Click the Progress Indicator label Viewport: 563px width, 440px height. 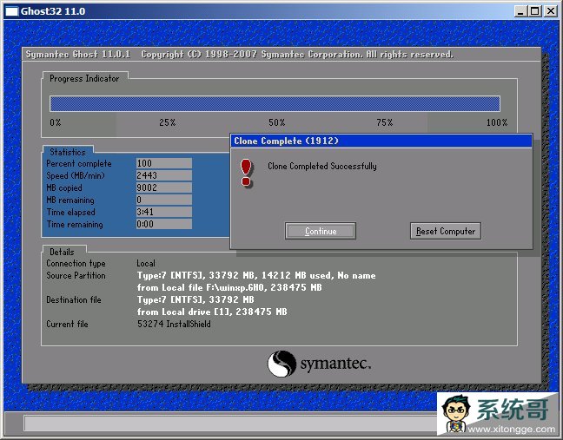[x=84, y=78]
